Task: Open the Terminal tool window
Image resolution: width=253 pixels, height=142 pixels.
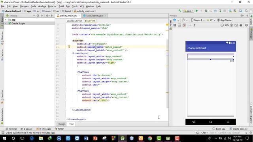Action: pyautogui.click(x=11, y=129)
